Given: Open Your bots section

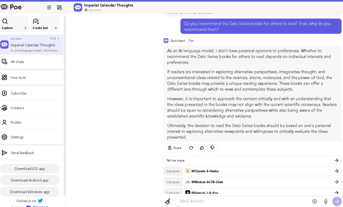Looking at the screenshot, I should [32, 78].
